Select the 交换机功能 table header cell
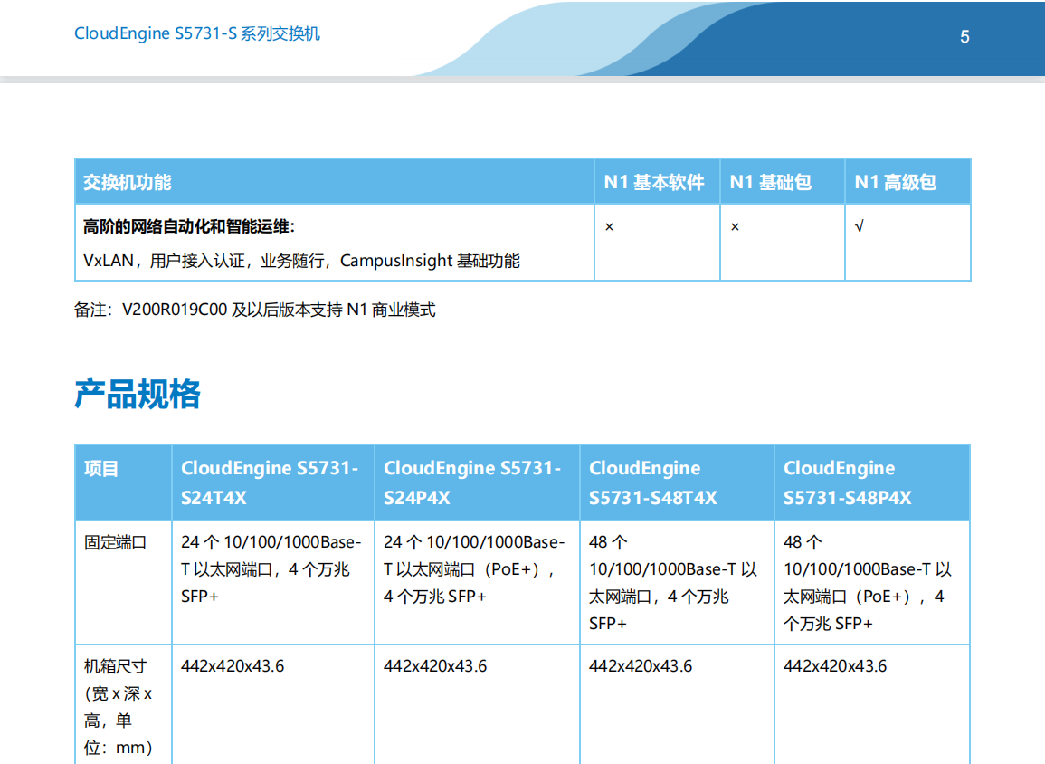This screenshot has height=764, width=1045. 128,182
